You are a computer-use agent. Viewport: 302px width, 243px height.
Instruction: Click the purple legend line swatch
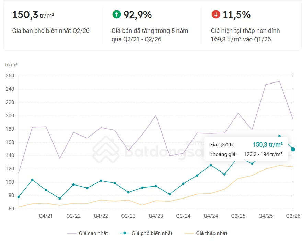(72, 233)
